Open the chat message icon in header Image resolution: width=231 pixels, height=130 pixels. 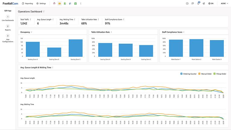pos(193,3)
